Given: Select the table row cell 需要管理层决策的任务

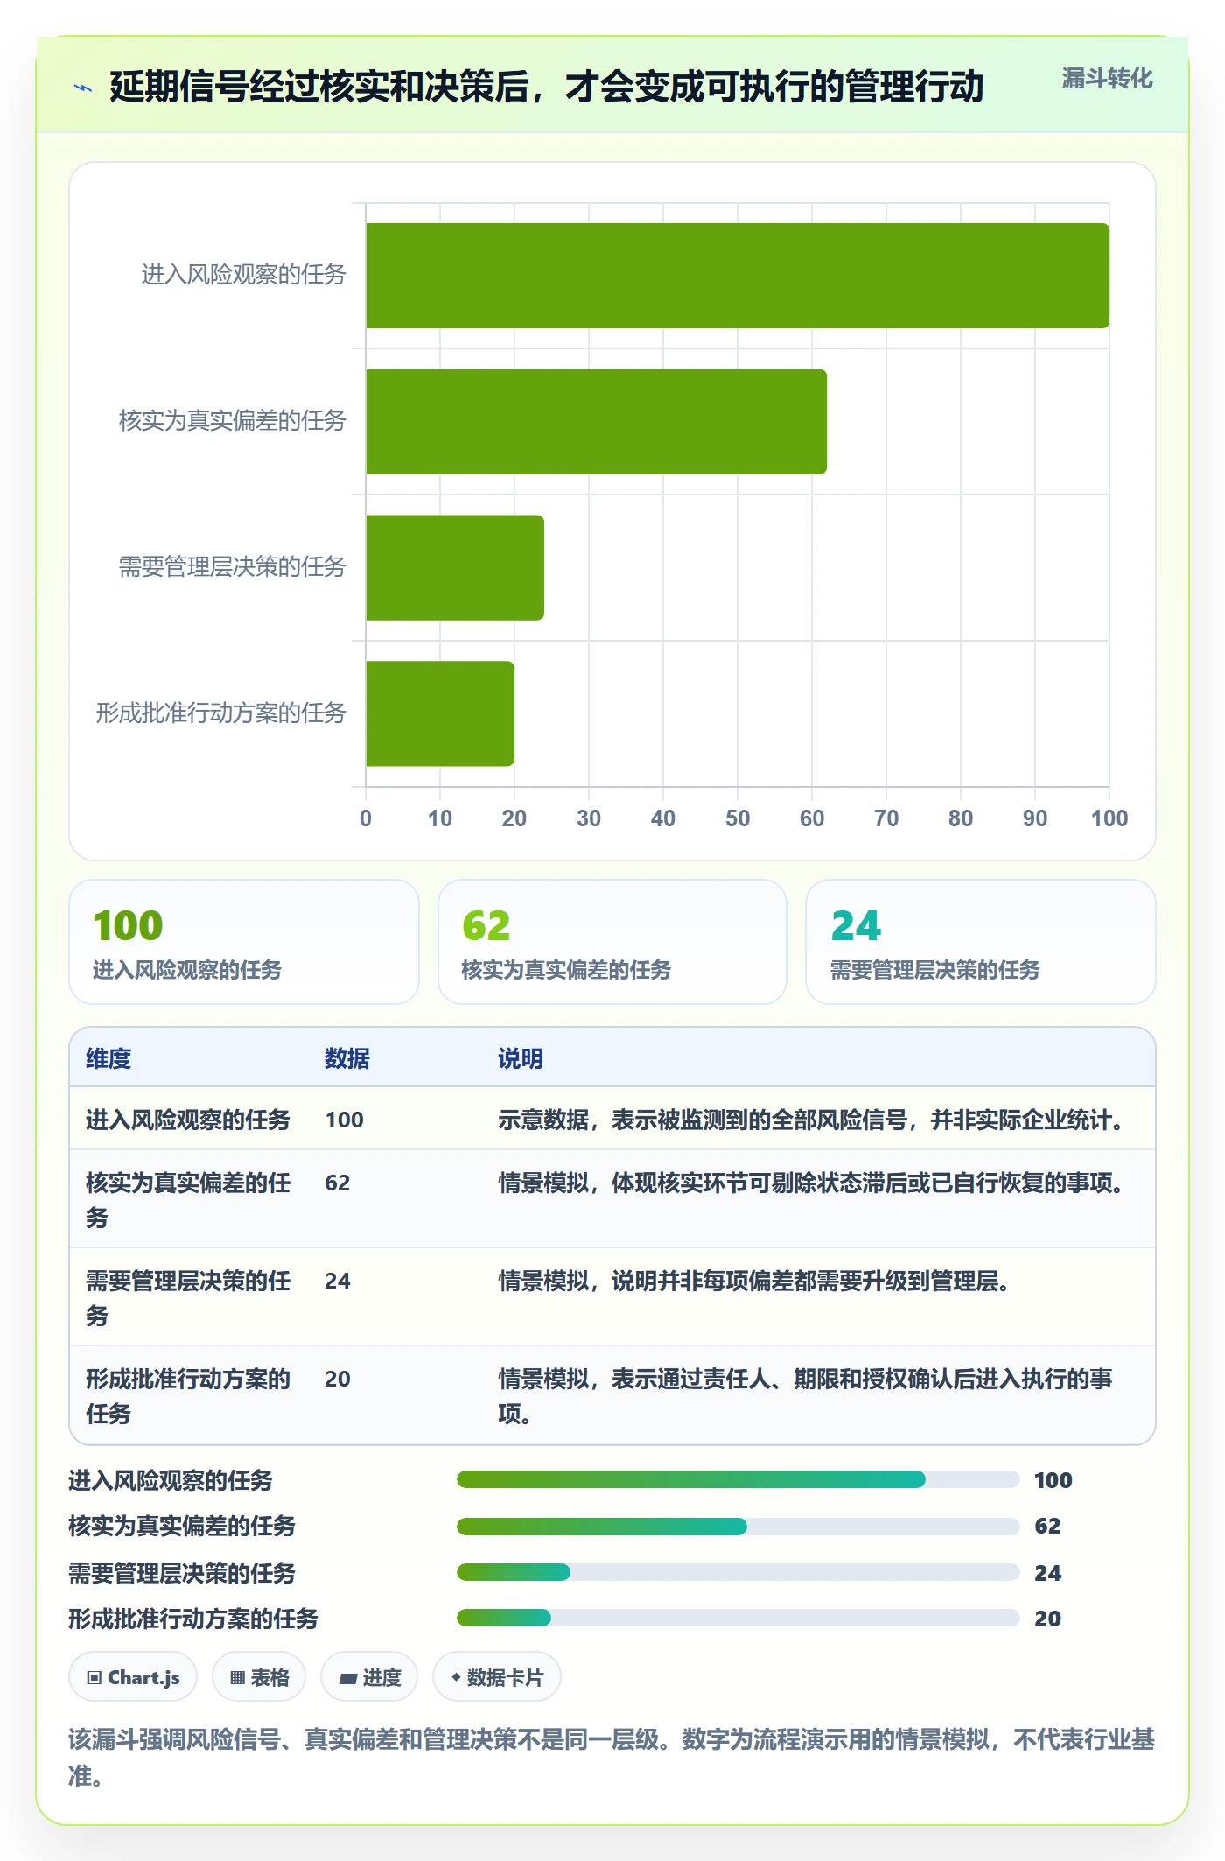Looking at the screenshot, I should click(188, 1298).
